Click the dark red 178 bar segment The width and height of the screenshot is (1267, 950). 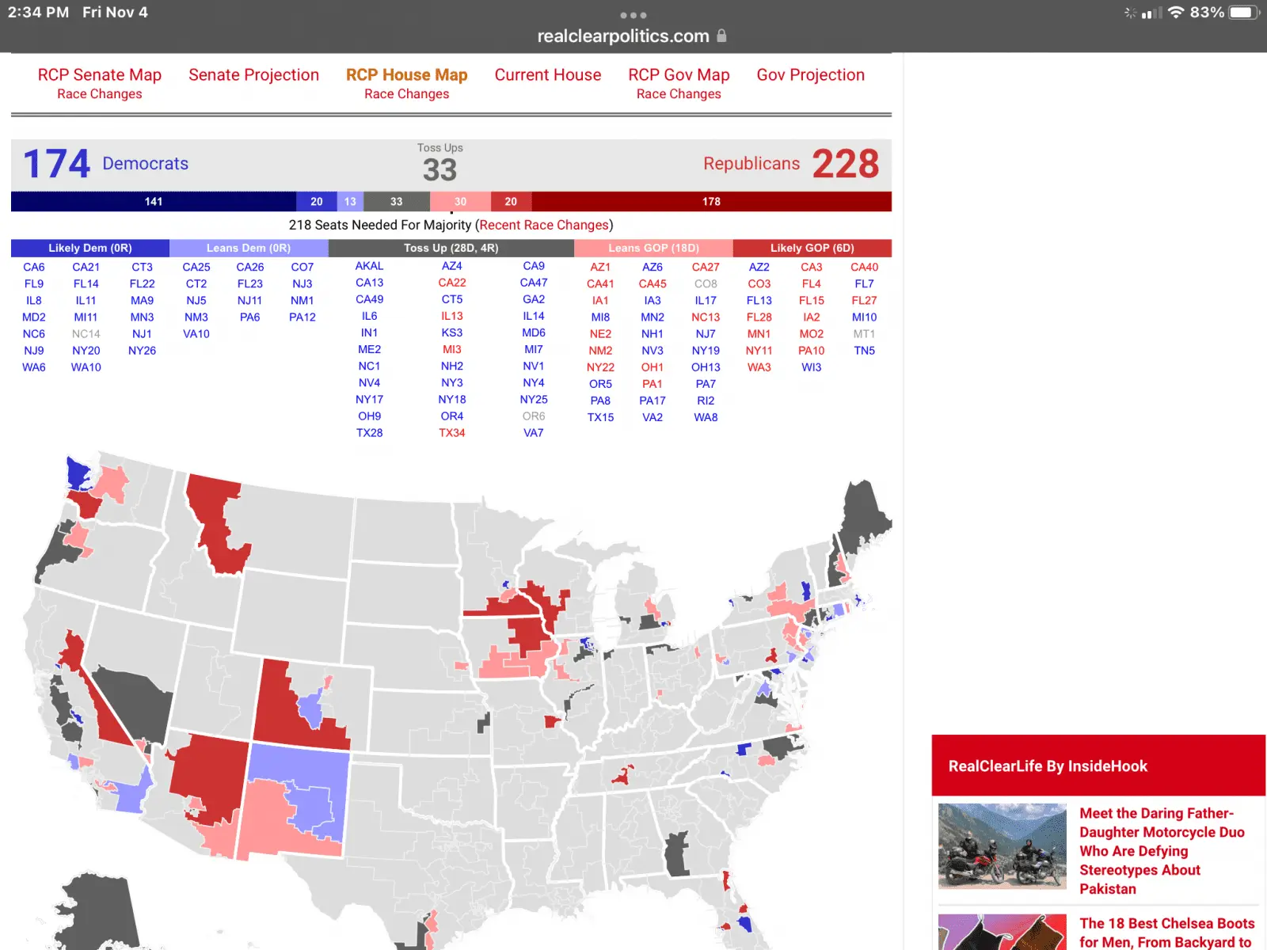click(711, 202)
